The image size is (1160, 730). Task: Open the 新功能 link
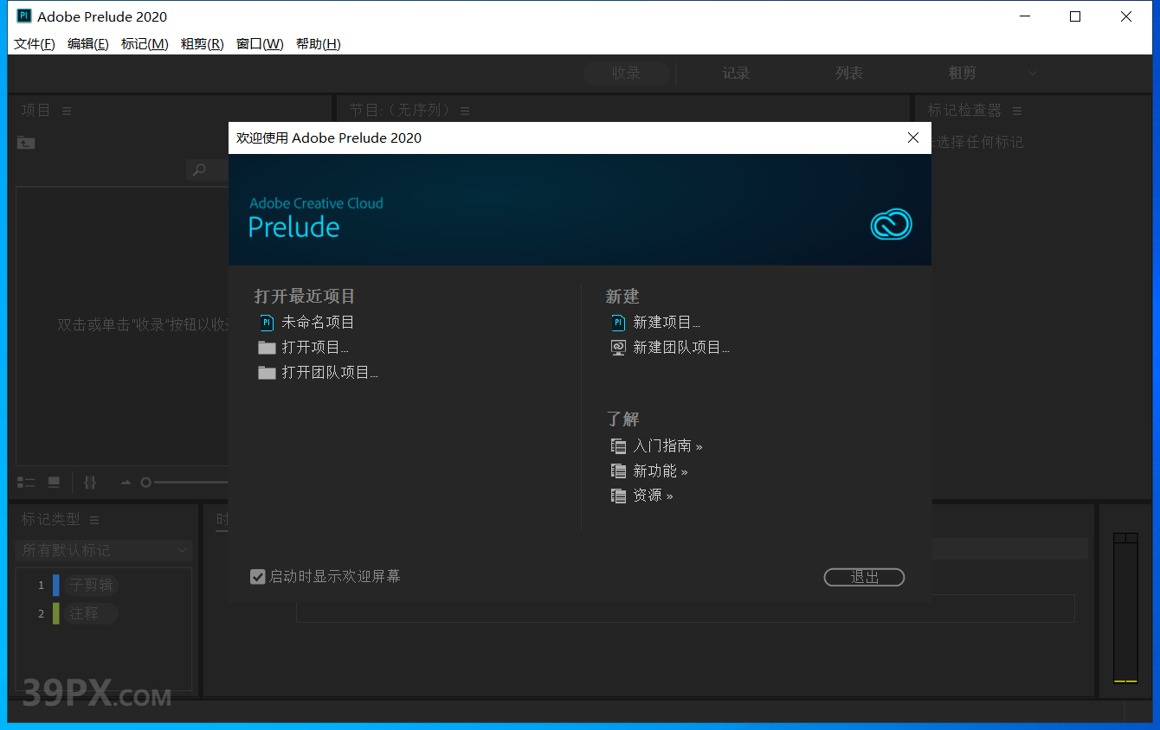[x=661, y=471]
